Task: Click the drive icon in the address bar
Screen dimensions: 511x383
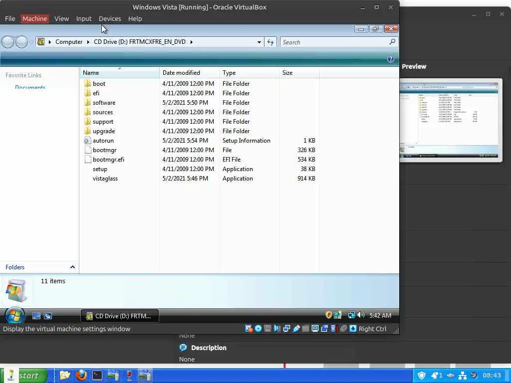Action: (41, 42)
